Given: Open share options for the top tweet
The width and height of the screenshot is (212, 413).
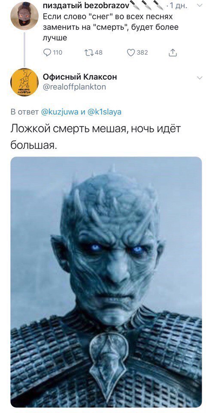Looking at the screenshot, I should tap(173, 52).
